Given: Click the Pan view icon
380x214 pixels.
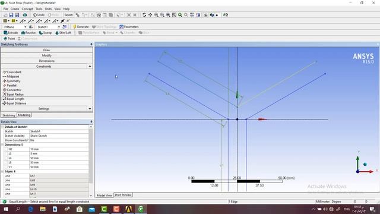Looking at the screenshot, I should coord(150,15).
